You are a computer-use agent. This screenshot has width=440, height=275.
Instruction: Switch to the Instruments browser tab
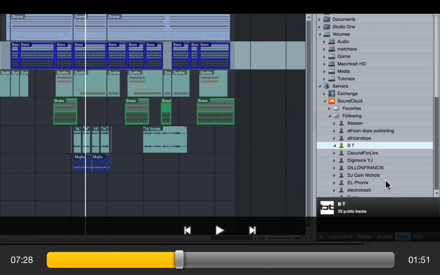[x=340, y=236]
